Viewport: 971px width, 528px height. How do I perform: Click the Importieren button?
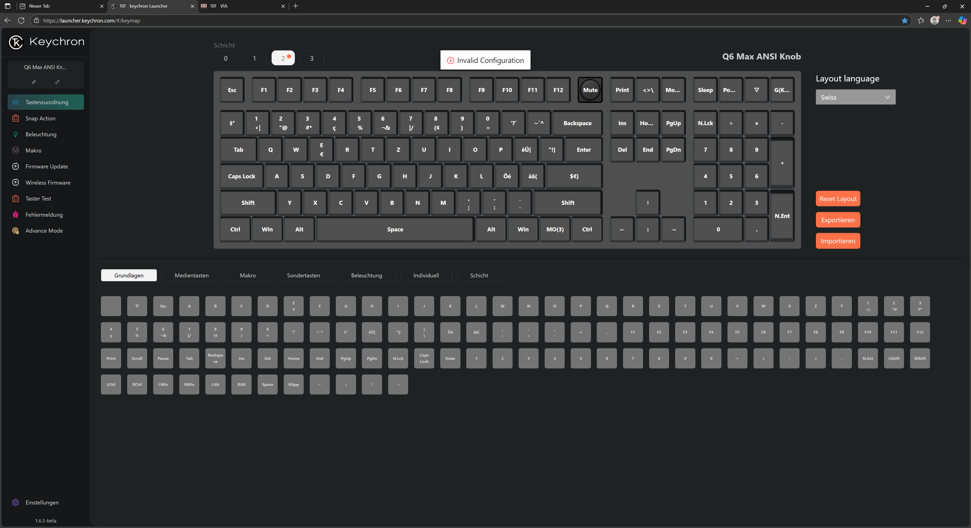[x=837, y=241]
